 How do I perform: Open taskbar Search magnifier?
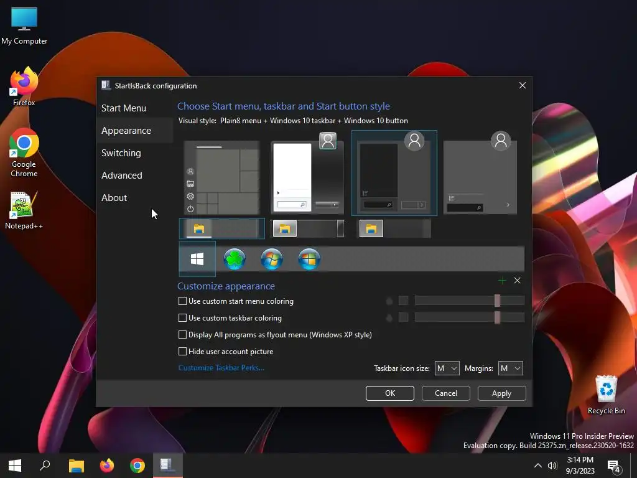(45, 466)
